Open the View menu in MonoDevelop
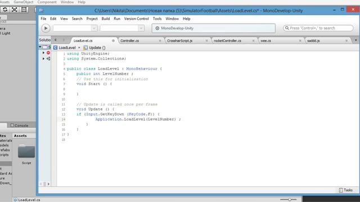Screen dimensions: 360x202 [x=64, y=19]
